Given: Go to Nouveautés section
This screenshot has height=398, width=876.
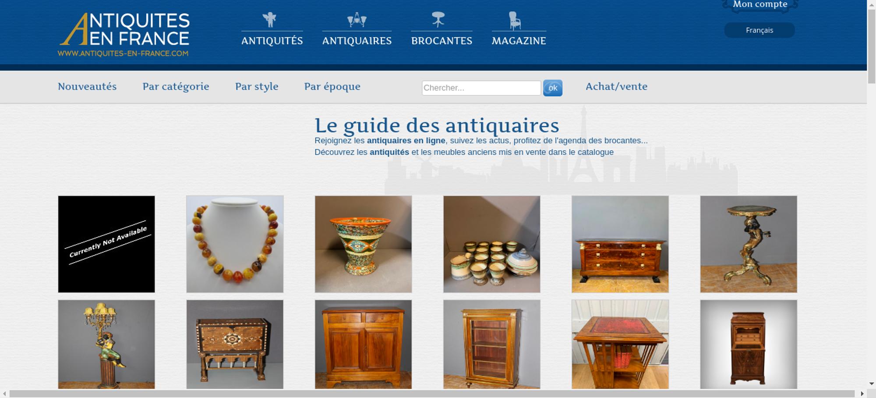Looking at the screenshot, I should (x=87, y=87).
